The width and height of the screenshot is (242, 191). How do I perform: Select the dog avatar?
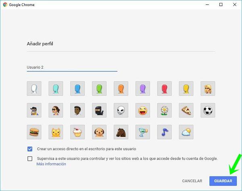(x=99, y=132)
